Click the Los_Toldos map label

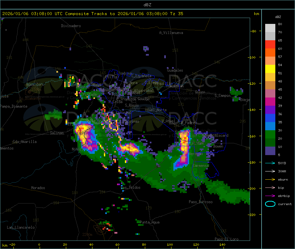tap(130, 187)
